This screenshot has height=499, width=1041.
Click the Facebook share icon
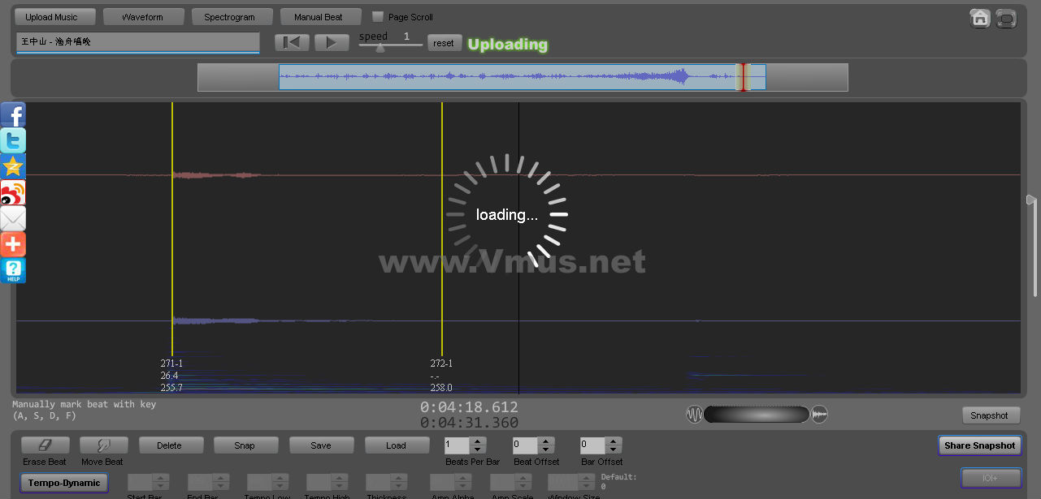13,114
